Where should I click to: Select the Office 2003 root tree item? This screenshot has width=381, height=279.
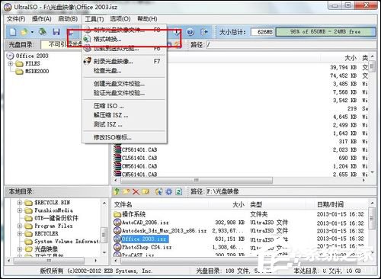click(x=32, y=56)
